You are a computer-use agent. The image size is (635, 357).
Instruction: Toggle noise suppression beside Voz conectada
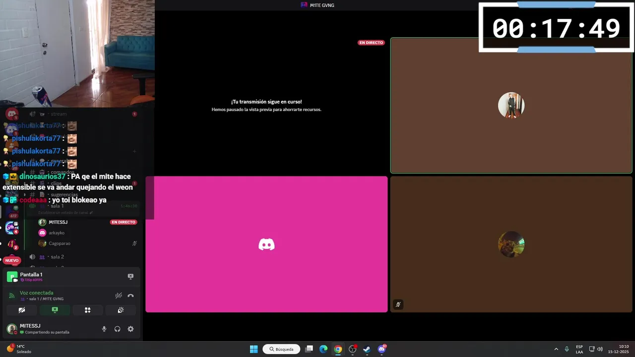click(x=119, y=296)
